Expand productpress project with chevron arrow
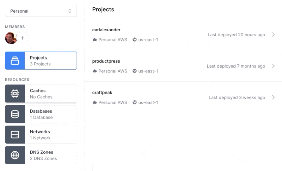Image resolution: width=282 pixels, height=171 pixels. [x=274, y=66]
